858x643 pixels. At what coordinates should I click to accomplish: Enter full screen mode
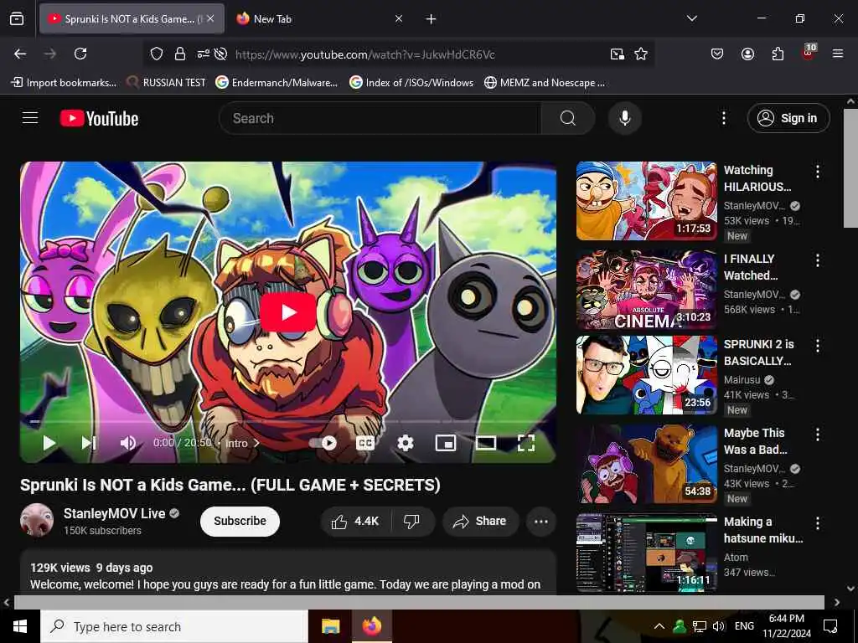tap(526, 443)
